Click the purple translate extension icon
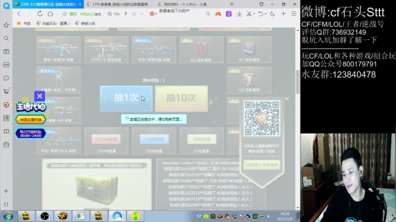Image resolution: width=396 pixels, height=222 pixels. pos(229,14)
